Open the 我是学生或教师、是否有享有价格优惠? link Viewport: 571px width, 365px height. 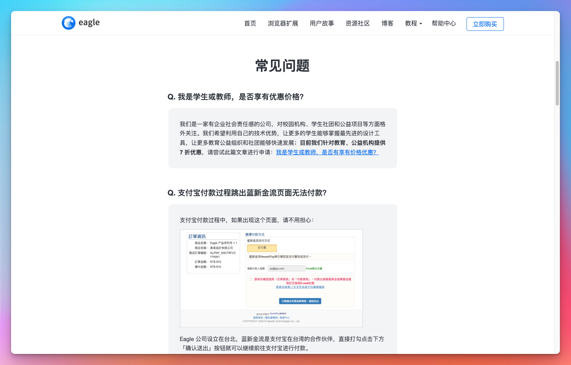[327, 152]
